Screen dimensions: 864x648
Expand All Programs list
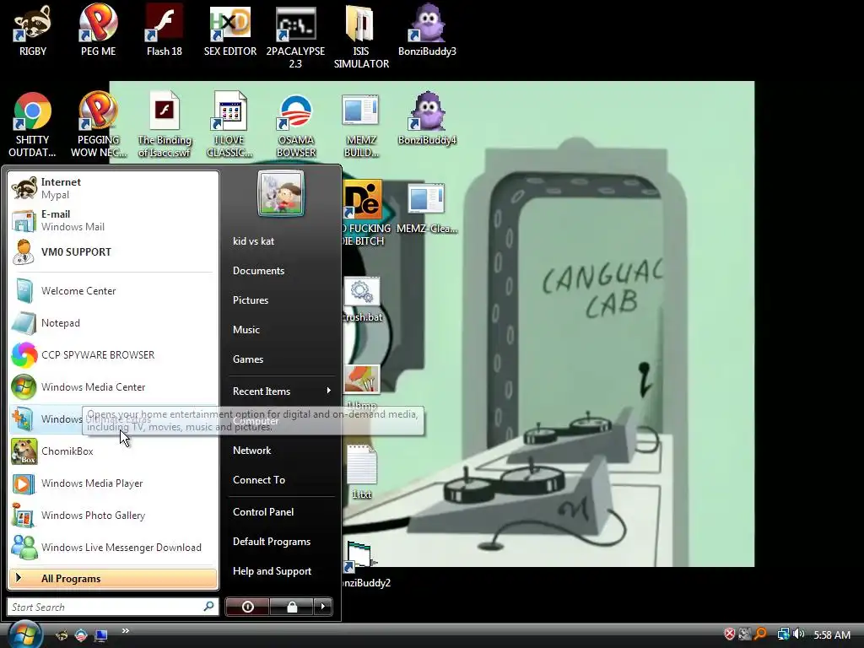[x=113, y=579]
